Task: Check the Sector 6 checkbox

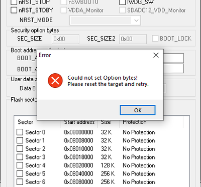Action: pyautogui.click(x=20, y=182)
